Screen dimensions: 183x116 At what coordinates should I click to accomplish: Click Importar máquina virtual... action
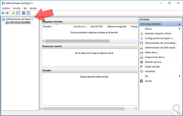pyautogui.click(x=159, y=33)
